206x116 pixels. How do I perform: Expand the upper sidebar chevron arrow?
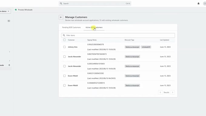point(9,52)
